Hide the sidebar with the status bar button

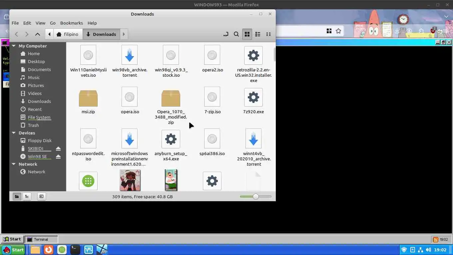coord(41,196)
